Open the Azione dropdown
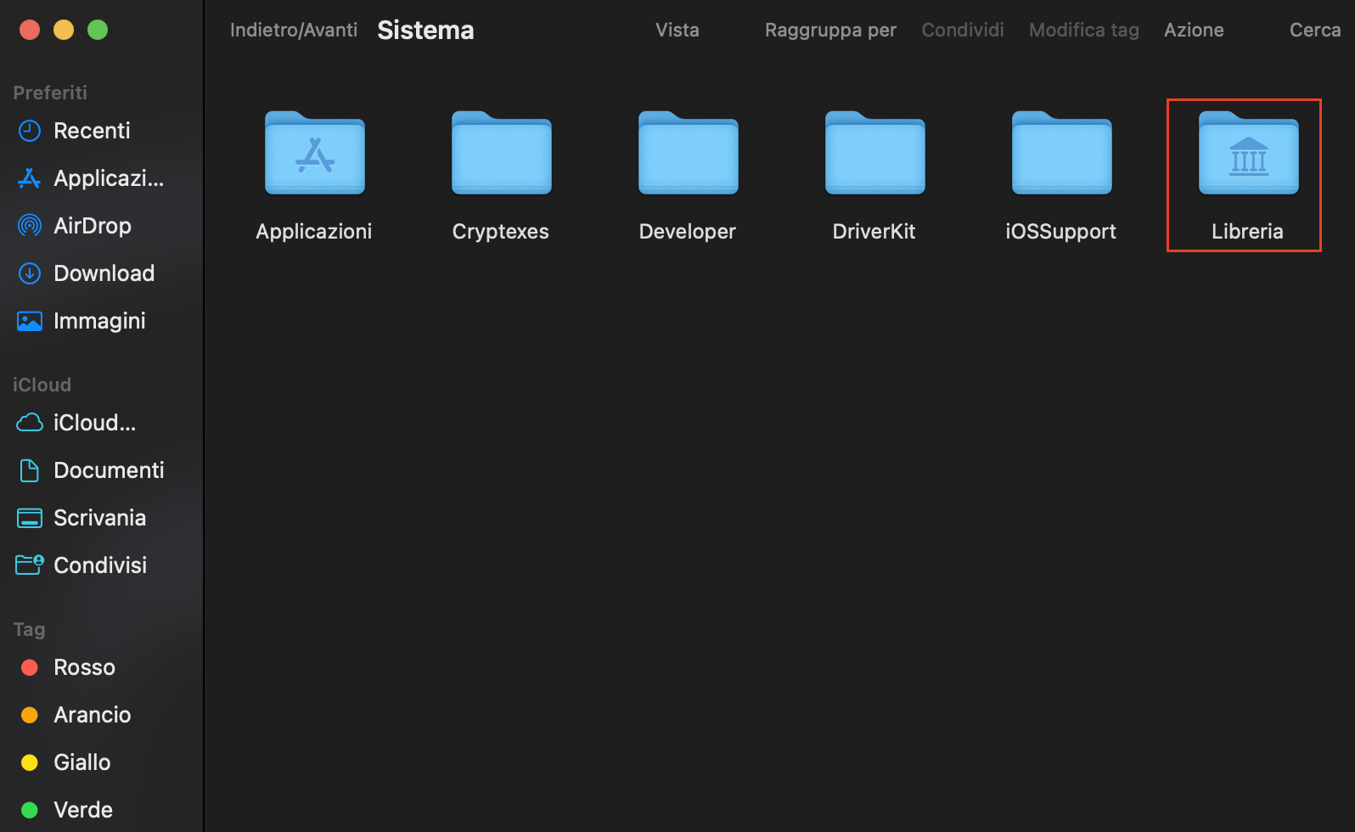The width and height of the screenshot is (1355, 832). point(1193,31)
